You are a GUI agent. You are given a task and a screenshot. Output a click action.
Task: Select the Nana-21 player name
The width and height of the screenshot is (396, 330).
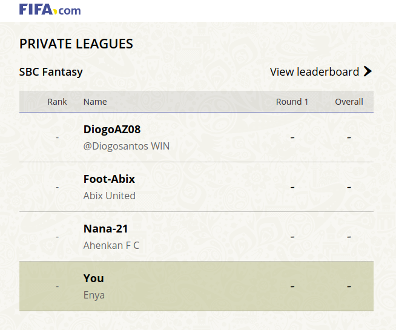click(x=105, y=229)
